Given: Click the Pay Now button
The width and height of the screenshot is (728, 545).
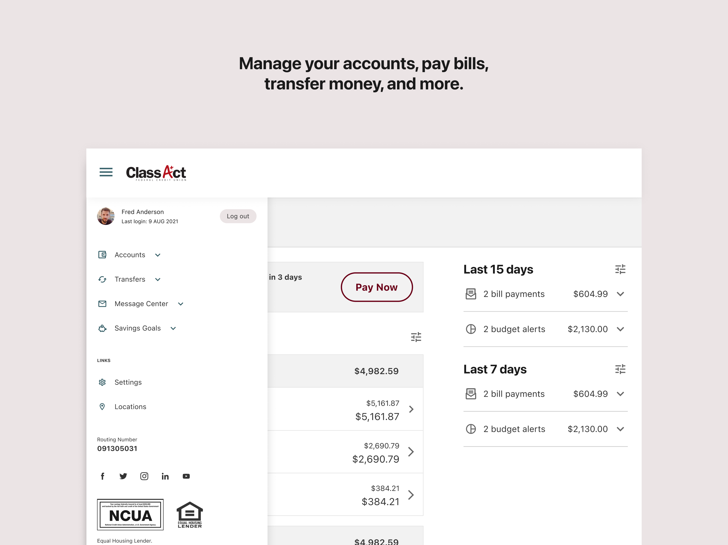Looking at the screenshot, I should tap(377, 287).
